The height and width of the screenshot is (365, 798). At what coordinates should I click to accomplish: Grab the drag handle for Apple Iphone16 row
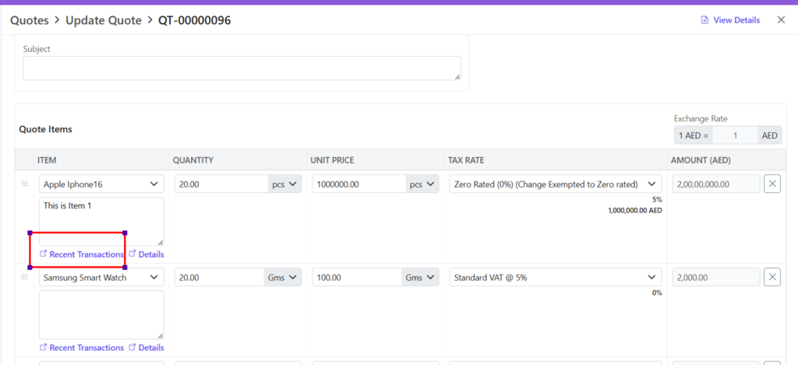(x=24, y=184)
